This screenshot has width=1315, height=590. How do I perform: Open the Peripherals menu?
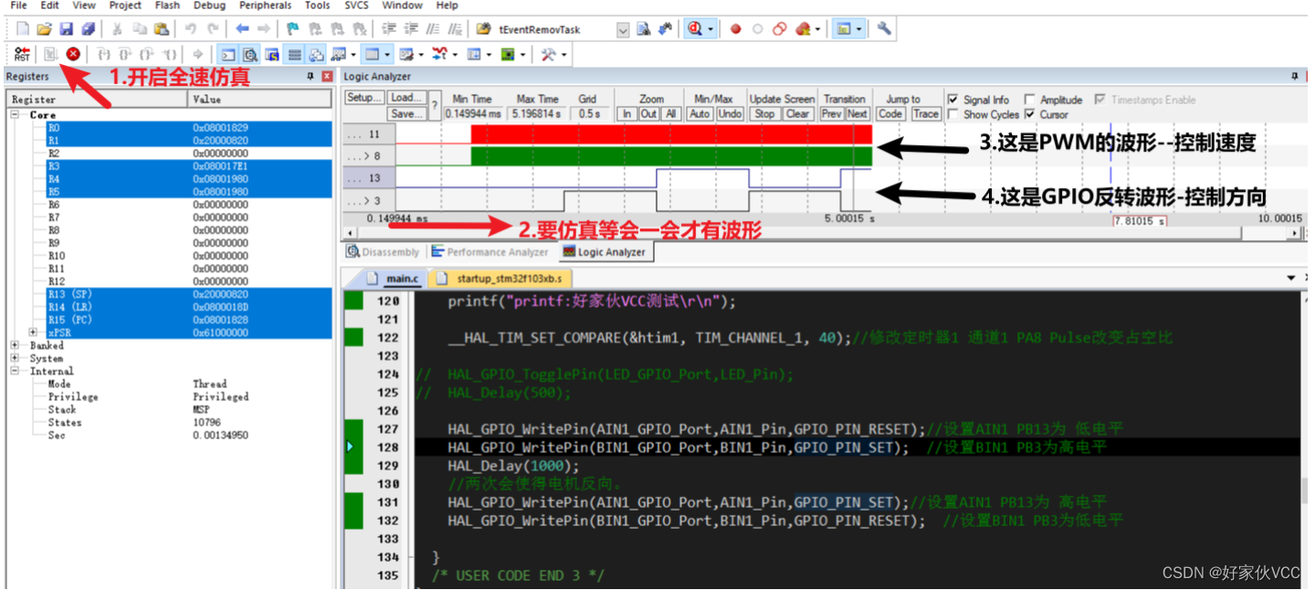point(265,5)
